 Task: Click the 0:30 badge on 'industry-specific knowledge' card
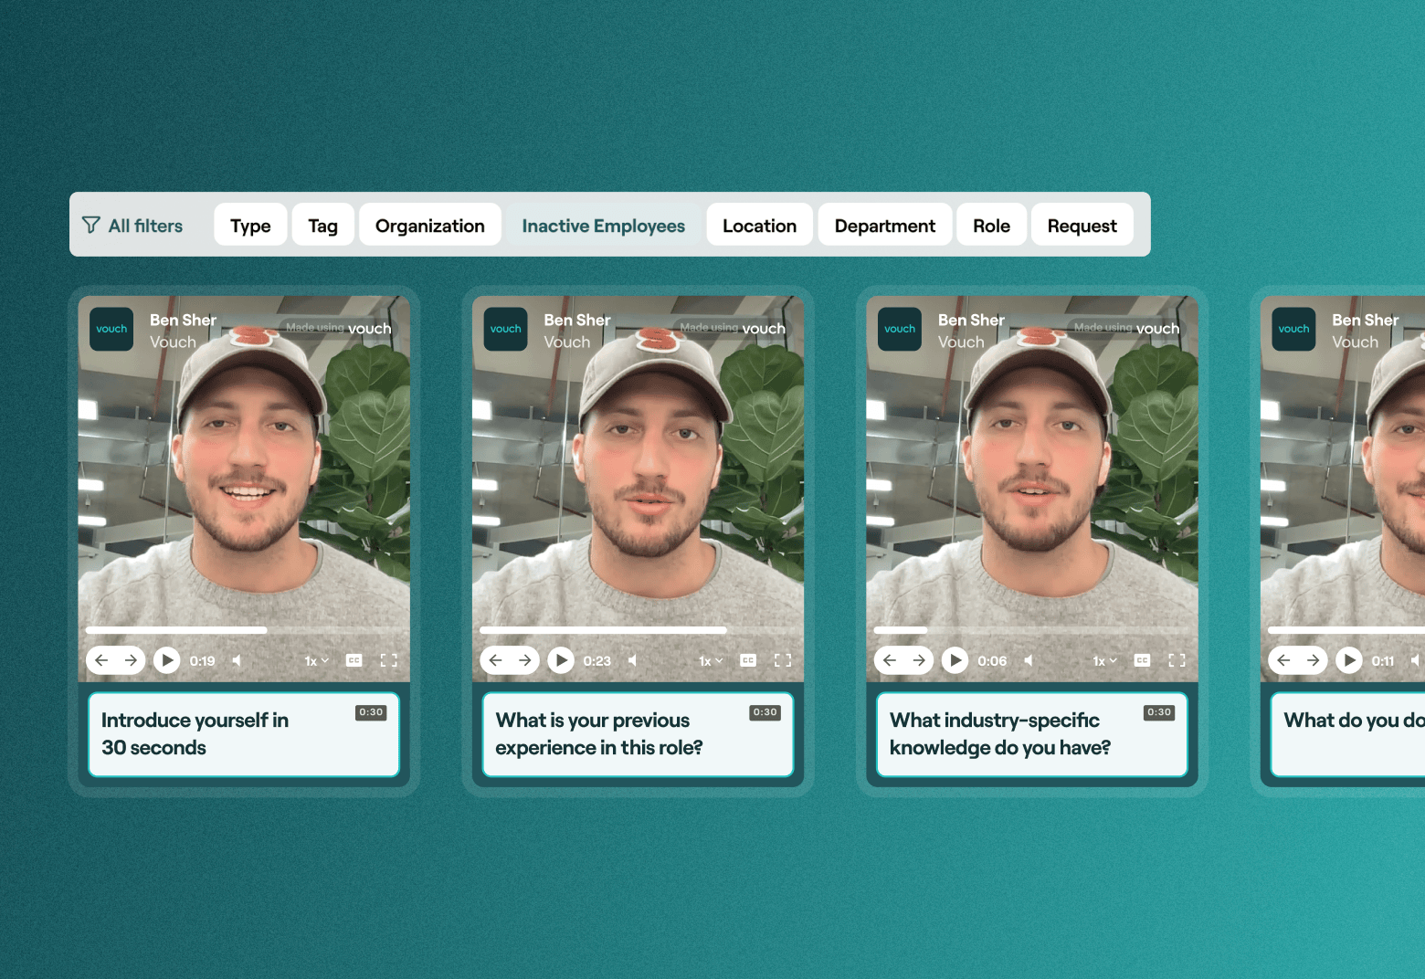[1159, 712]
